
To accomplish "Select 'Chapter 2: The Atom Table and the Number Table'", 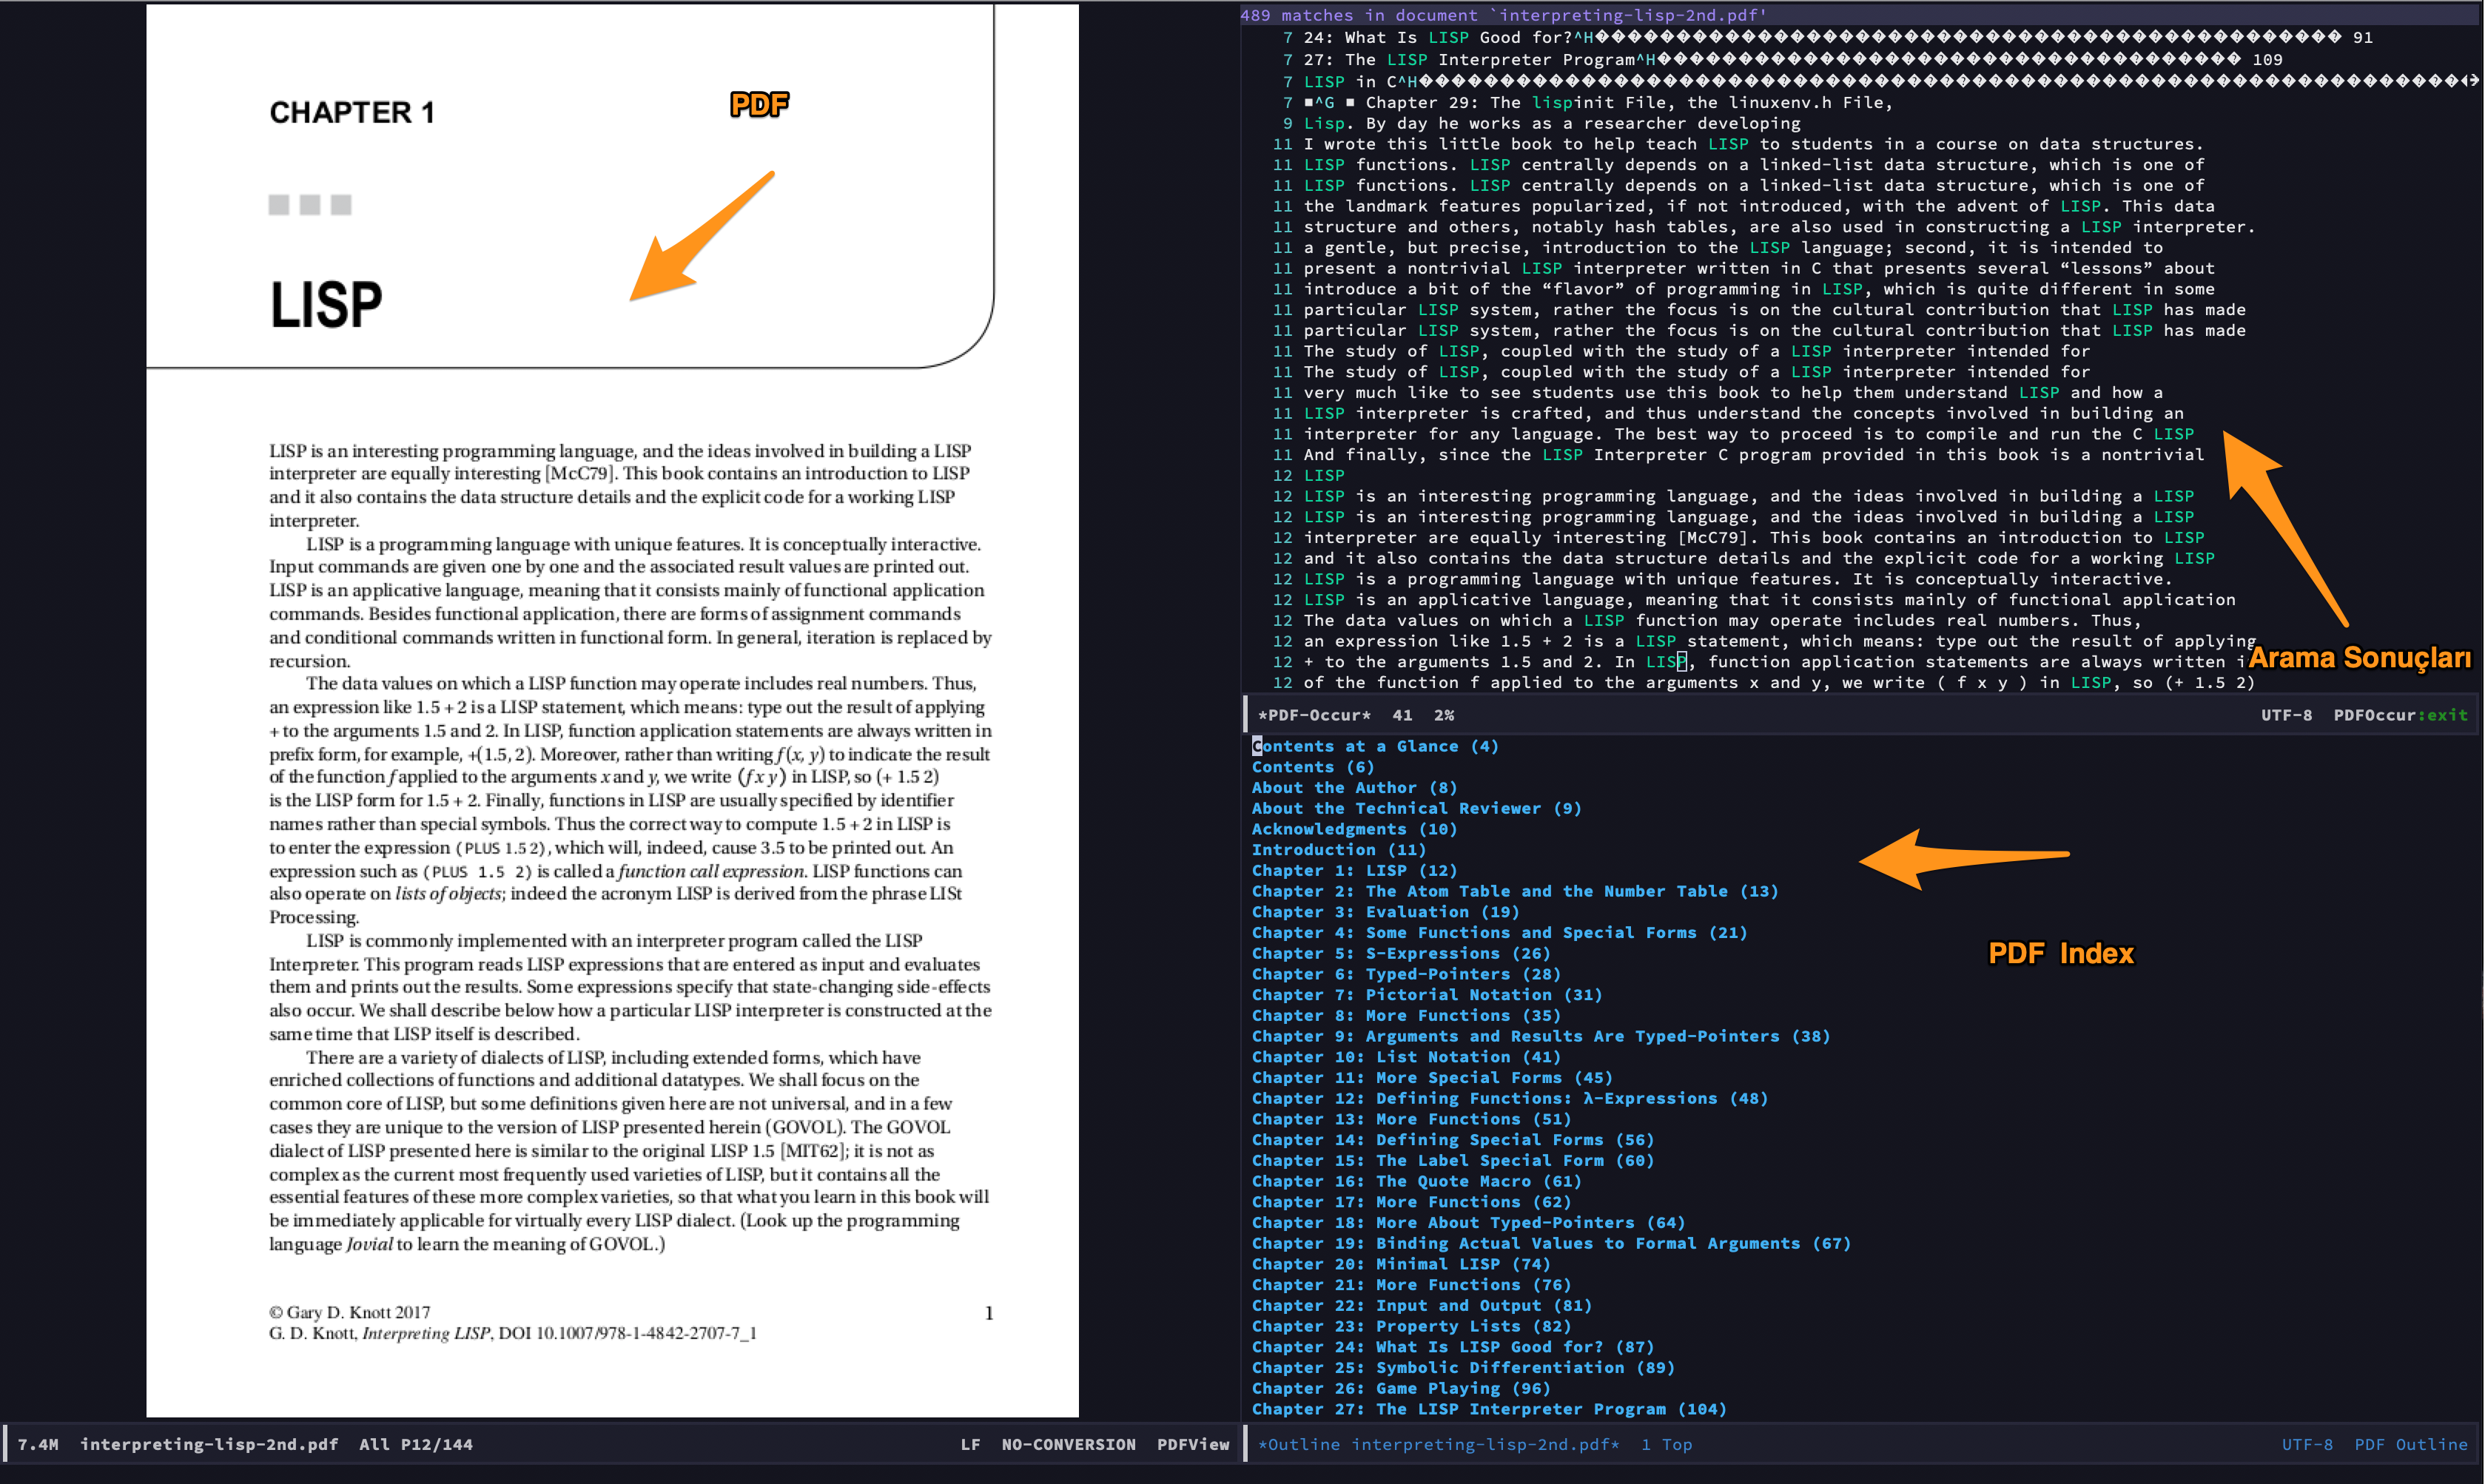I will [x=1515, y=891].
